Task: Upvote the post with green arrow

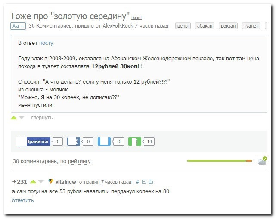Action: coord(14,118)
